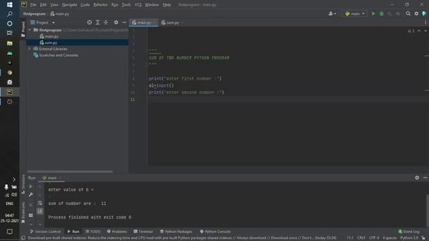This screenshot has width=429, height=241.
Task: Open the Run menu
Action: click(115, 5)
